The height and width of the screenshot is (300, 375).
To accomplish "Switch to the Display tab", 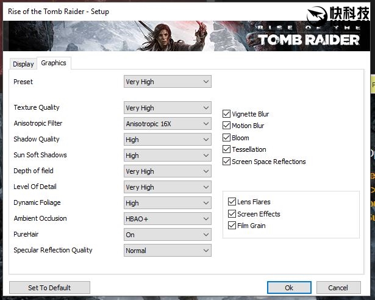I will (23, 64).
